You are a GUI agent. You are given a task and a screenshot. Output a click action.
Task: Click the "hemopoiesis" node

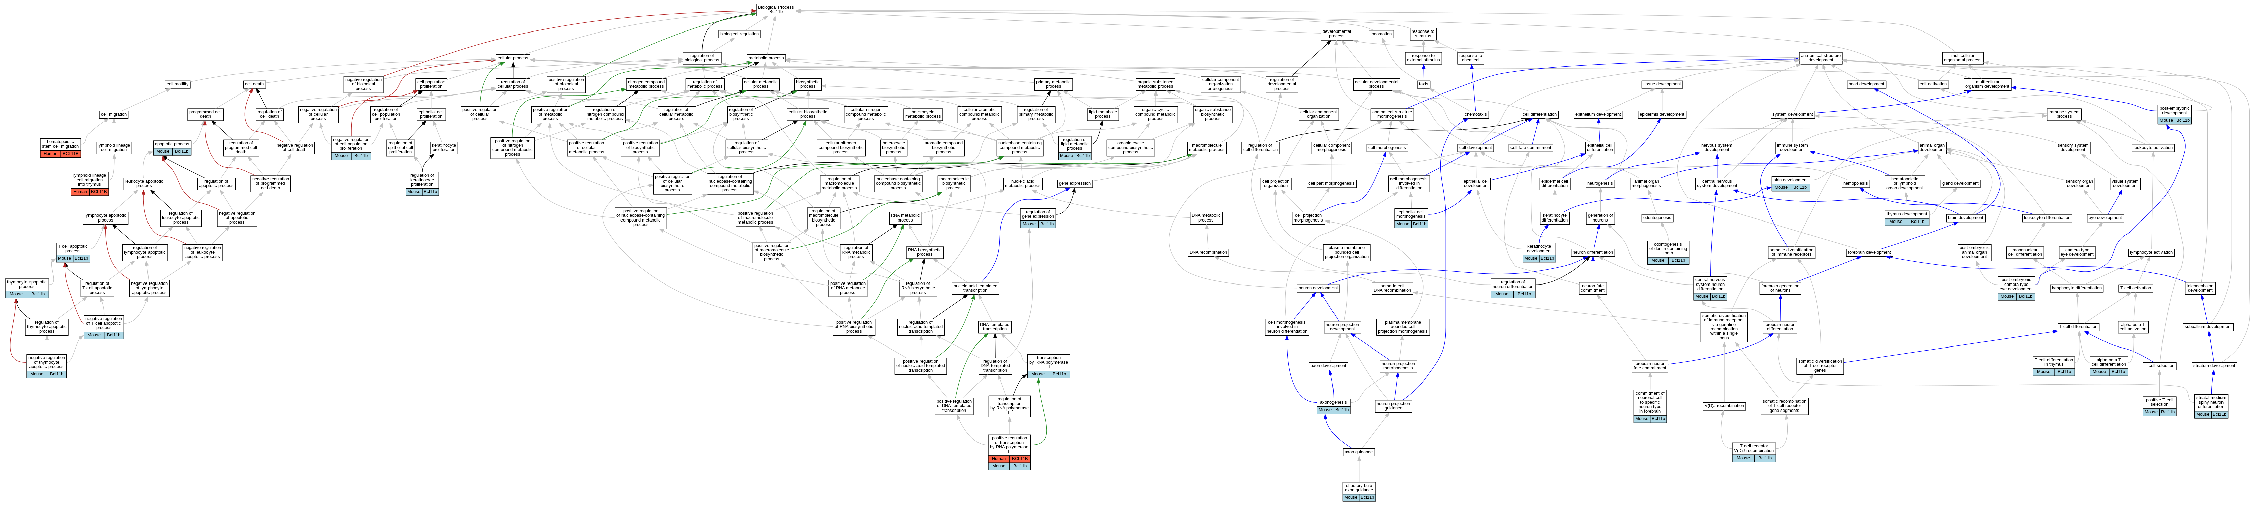[x=1855, y=184]
